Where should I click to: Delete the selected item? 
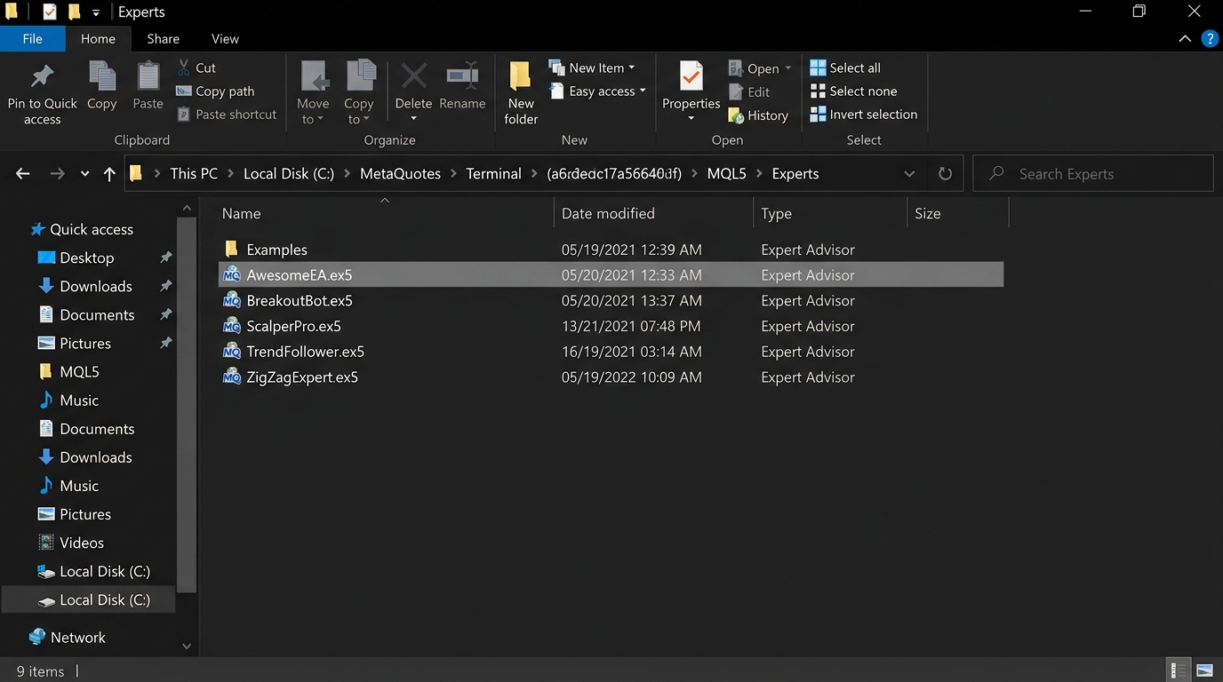(413, 92)
